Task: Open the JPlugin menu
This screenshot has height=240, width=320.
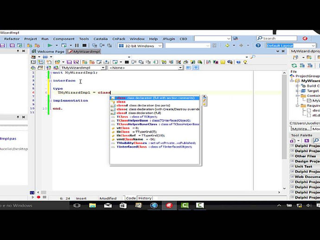Action: pos(169,39)
